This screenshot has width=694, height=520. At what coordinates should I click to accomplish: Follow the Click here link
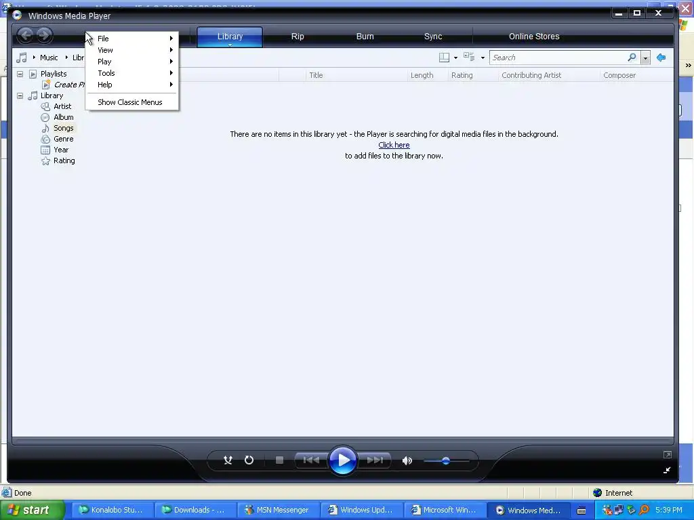(x=394, y=145)
